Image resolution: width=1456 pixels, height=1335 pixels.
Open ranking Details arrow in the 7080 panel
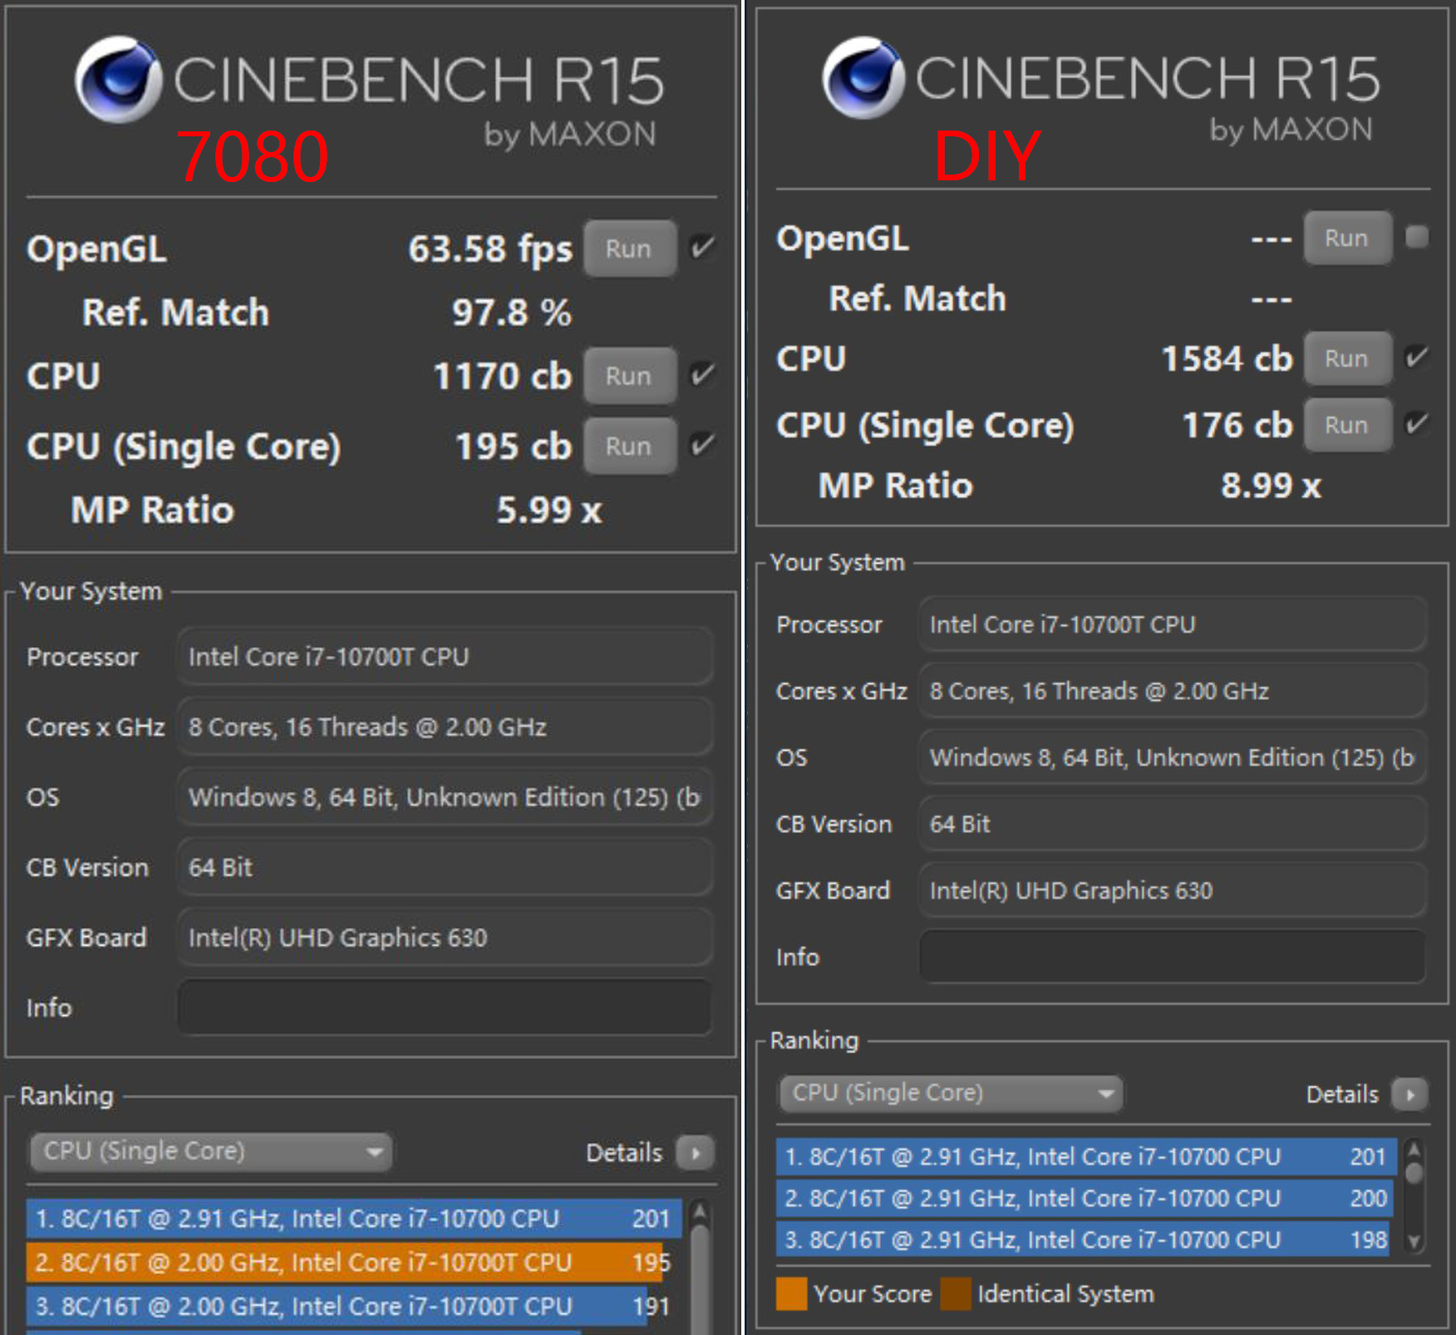click(x=695, y=1153)
